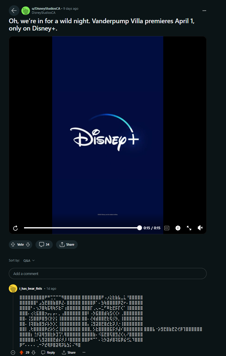The height and width of the screenshot is (356, 226).
Task: Share the post
Action: pyautogui.click(x=67, y=244)
